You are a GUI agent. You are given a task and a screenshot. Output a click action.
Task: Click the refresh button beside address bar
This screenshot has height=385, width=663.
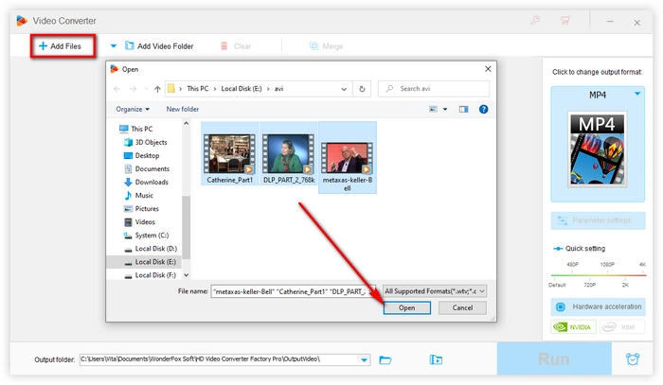(363, 88)
